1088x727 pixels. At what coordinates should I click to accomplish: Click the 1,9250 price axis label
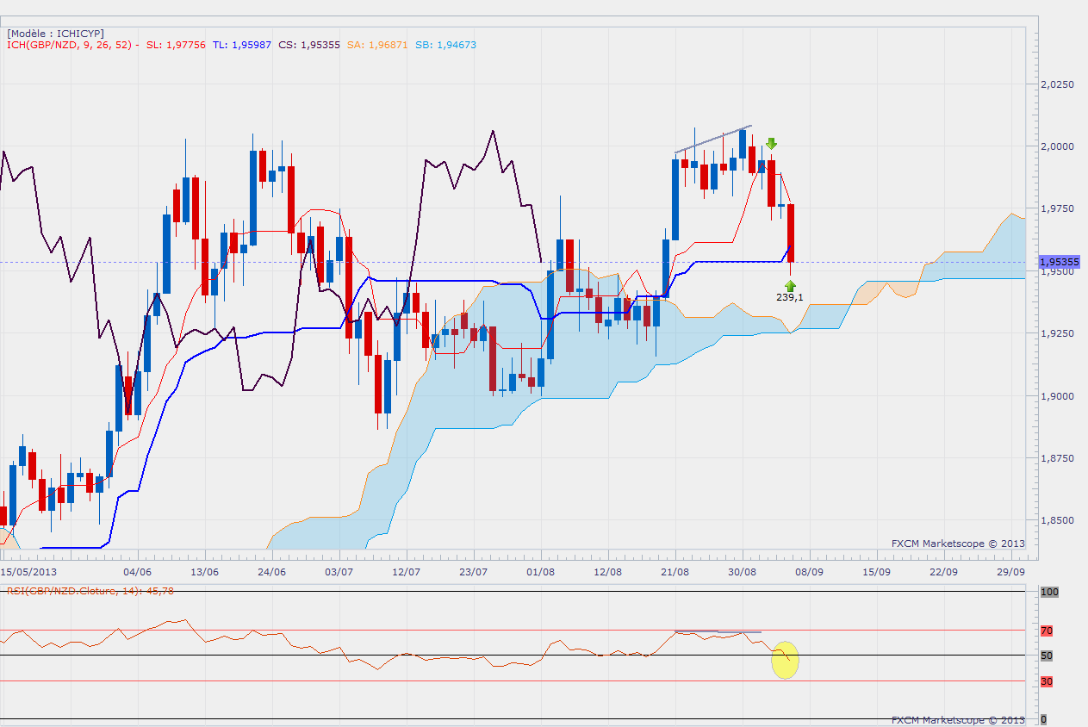pos(1056,332)
